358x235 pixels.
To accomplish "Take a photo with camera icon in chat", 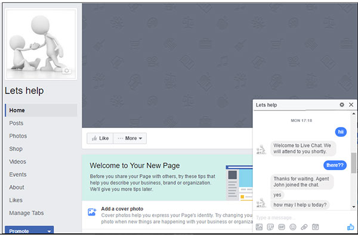I will tap(315, 227).
